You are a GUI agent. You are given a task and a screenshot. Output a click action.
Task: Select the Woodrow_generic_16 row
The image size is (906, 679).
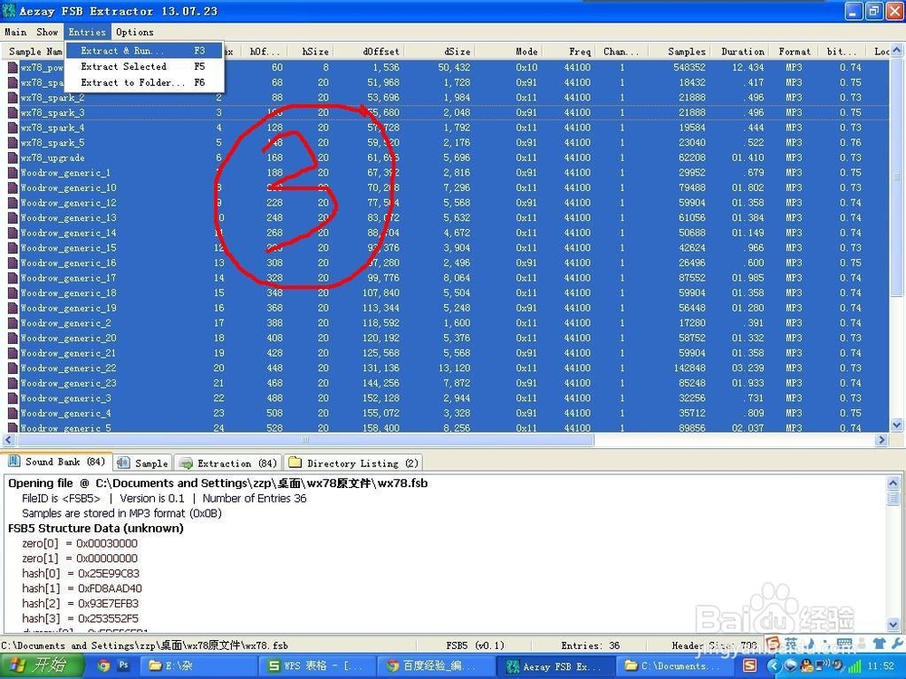point(446,263)
